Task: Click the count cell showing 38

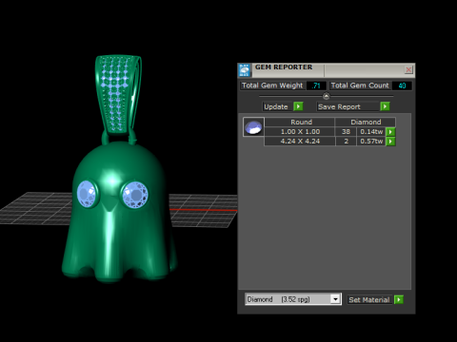Action: (x=346, y=132)
